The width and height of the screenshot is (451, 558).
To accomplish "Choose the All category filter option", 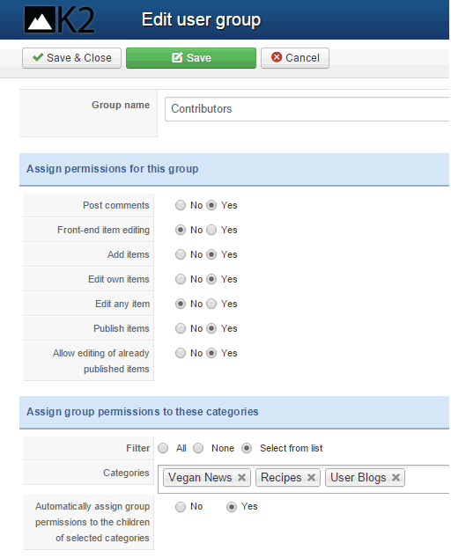I will (163, 448).
